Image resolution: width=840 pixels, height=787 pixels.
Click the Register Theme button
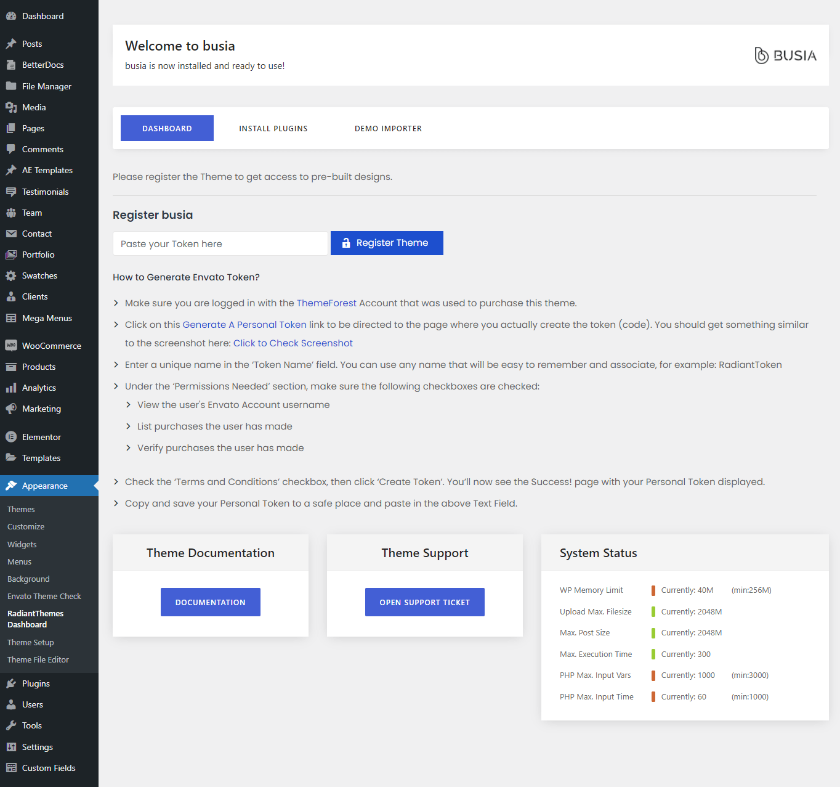(x=387, y=243)
